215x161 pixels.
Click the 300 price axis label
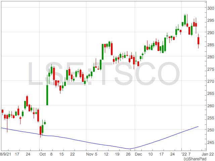point(211,8)
